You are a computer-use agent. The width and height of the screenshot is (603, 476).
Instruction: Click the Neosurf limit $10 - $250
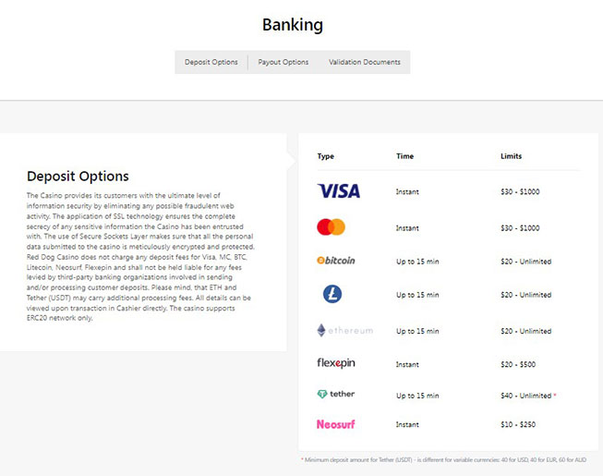click(519, 424)
